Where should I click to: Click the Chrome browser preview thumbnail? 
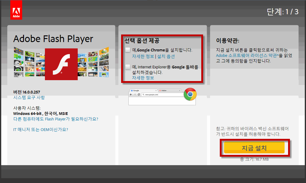tap(162, 97)
